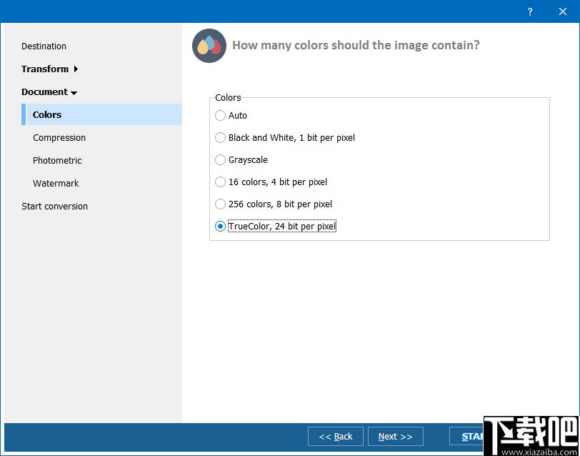Choose 16 colors, 4 bit per pixel
Screen dimensions: 580x456
[x=220, y=182]
